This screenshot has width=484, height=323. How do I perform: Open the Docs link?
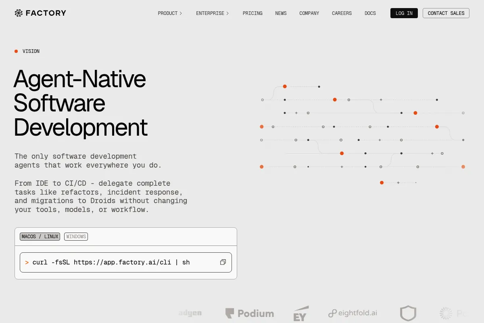click(370, 13)
